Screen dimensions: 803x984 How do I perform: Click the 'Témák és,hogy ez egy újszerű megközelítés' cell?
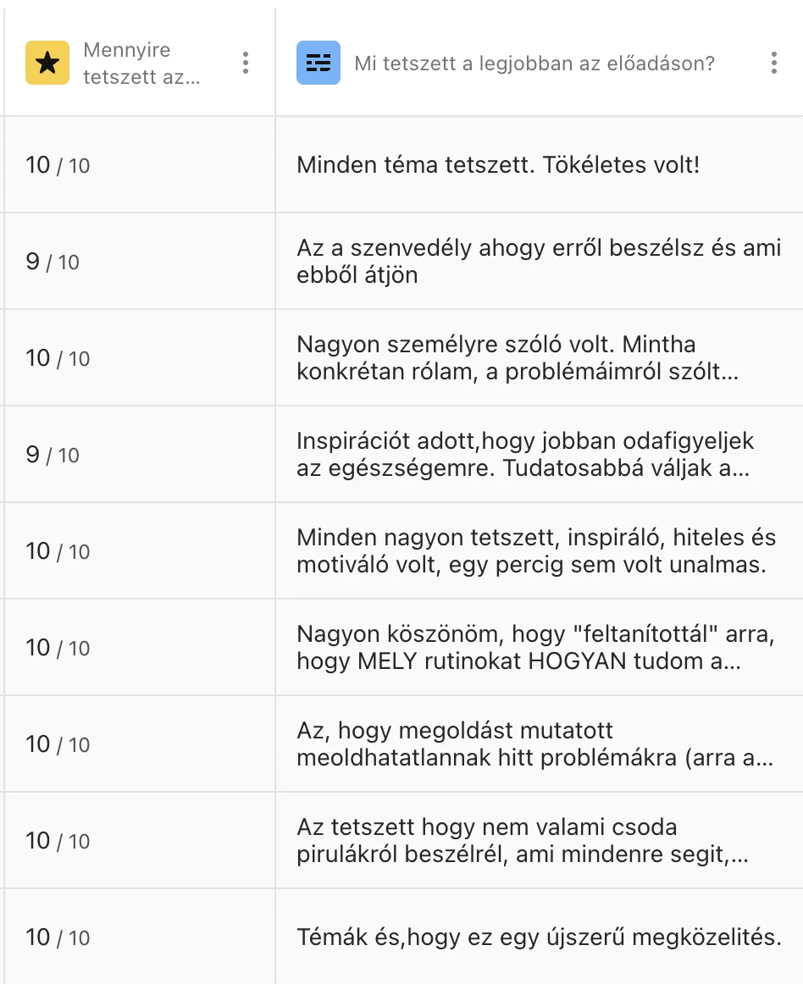pyautogui.click(x=538, y=937)
